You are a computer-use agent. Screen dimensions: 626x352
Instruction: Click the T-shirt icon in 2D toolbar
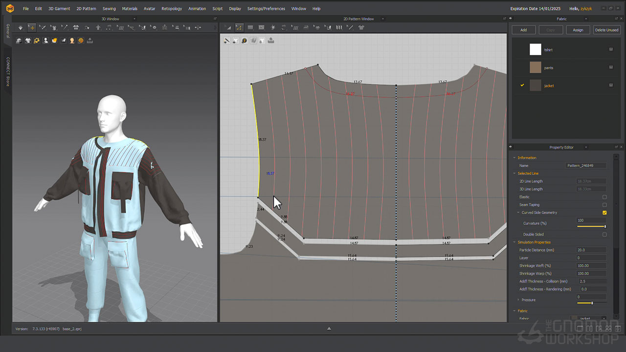(x=361, y=28)
